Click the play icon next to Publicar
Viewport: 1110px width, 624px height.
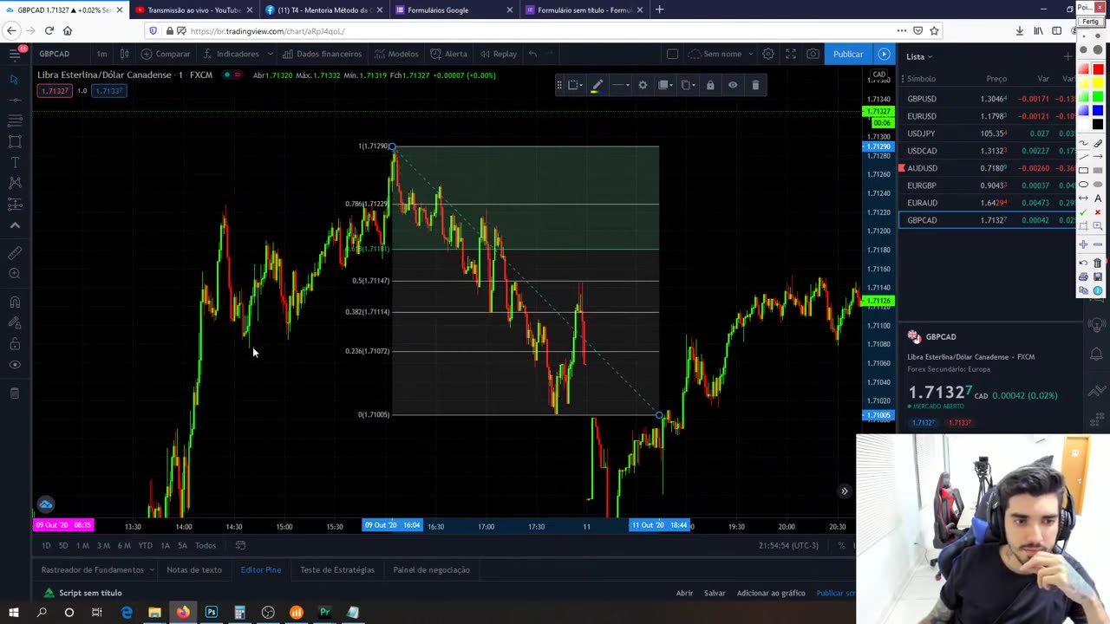tap(884, 54)
